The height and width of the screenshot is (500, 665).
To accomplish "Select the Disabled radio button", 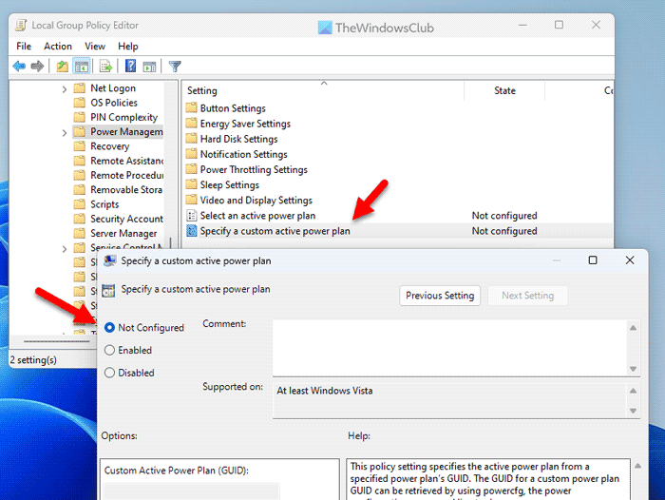I will [109, 373].
